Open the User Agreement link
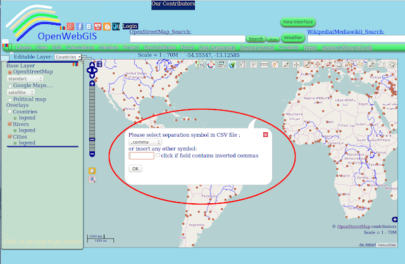Viewport: 405px width, 264px height. coord(217,47)
